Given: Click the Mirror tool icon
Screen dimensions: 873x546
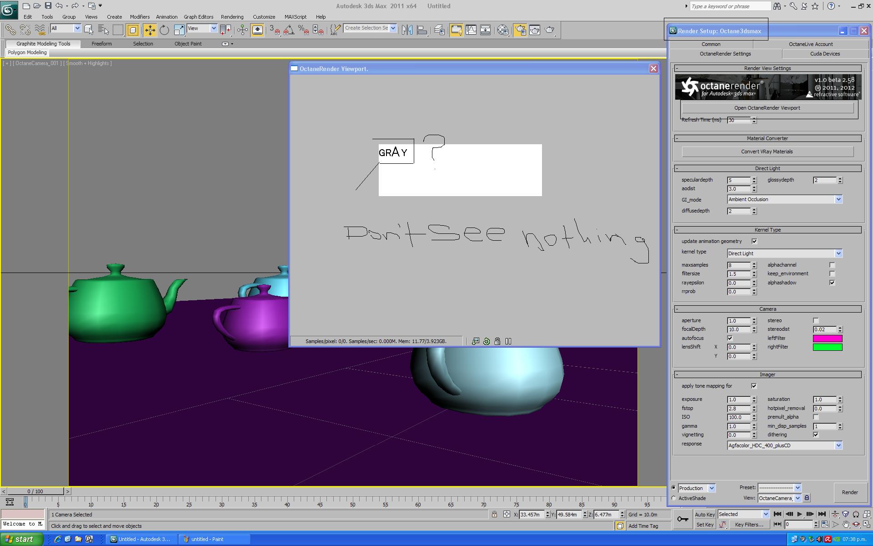Looking at the screenshot, I should pyautogui.click(x=407, y=30).
